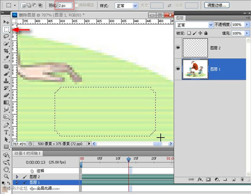Select the Zoom tool in toolbox
Screen dimensions: 251x194
tap(6, 176)
